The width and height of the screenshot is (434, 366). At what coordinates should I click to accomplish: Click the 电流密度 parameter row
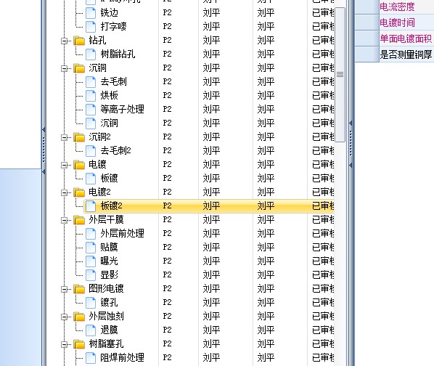pyautogui.click(x=394, y=7)
